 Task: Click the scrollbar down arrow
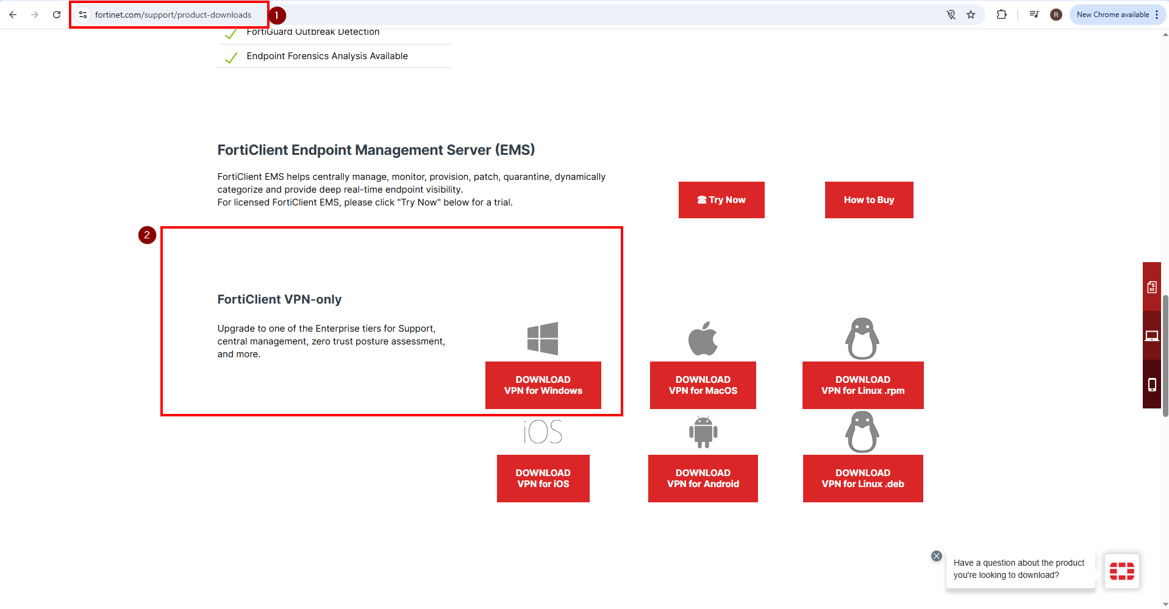[x=1165, y=604]
